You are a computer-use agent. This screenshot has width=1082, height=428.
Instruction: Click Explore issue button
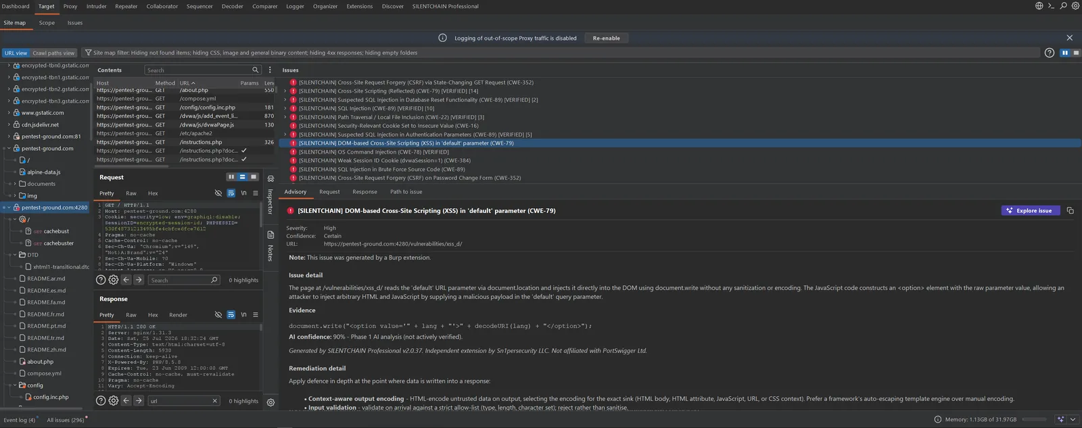tap(1030, 211)
